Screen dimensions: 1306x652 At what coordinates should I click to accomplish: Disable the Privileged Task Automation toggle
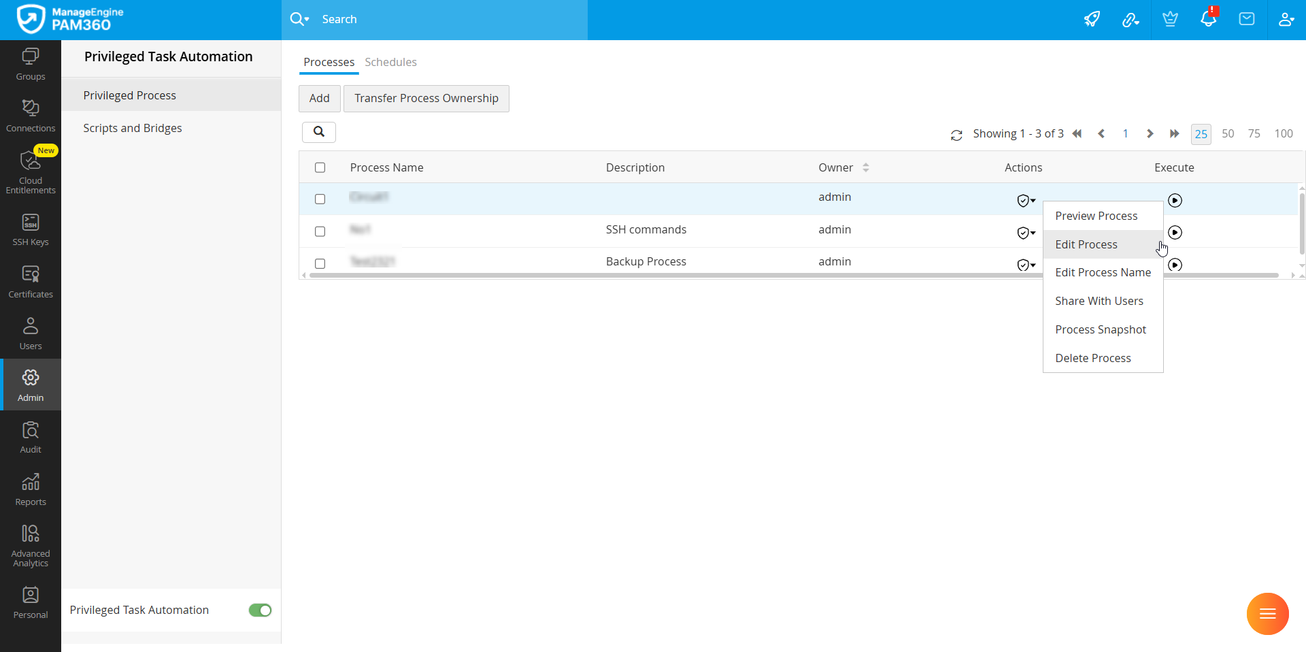(x=259, y=610)
